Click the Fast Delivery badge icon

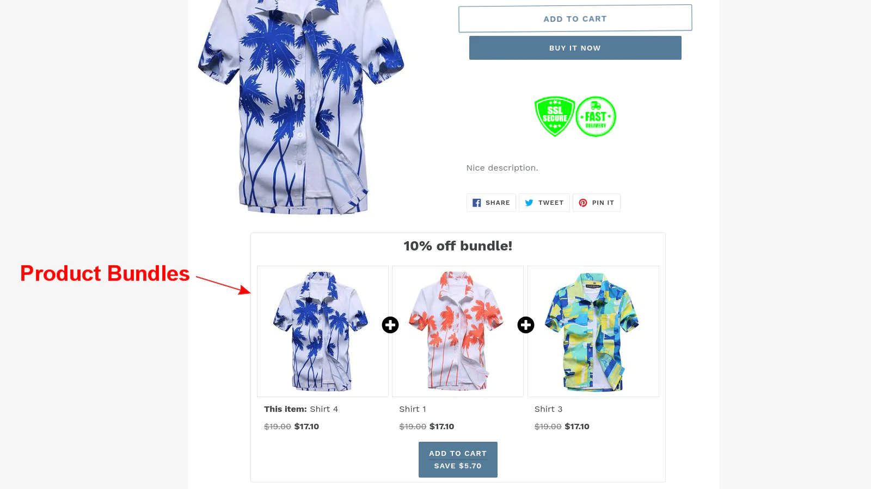[596, 116]
